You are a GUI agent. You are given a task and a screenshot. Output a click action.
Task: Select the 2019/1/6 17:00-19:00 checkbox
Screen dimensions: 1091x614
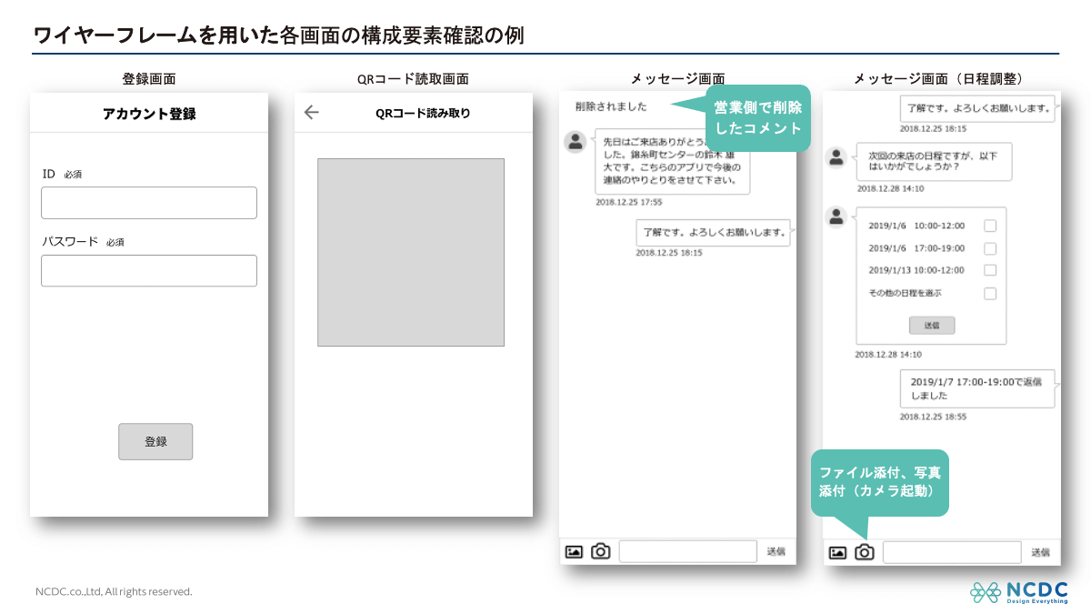point(990,248)
